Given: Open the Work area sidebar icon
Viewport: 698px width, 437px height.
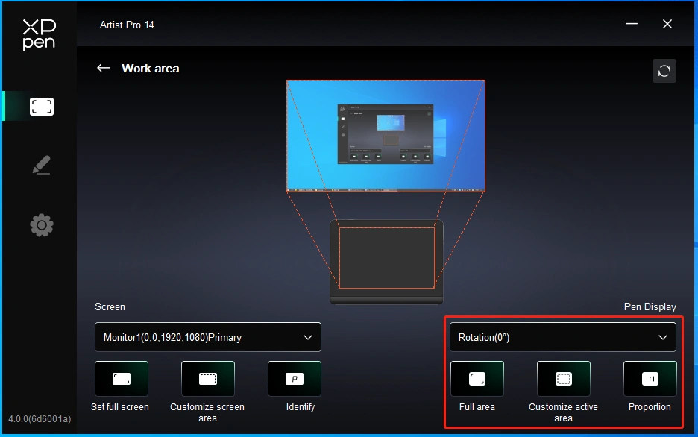Looking at the screenshot, I should point(42,107).
